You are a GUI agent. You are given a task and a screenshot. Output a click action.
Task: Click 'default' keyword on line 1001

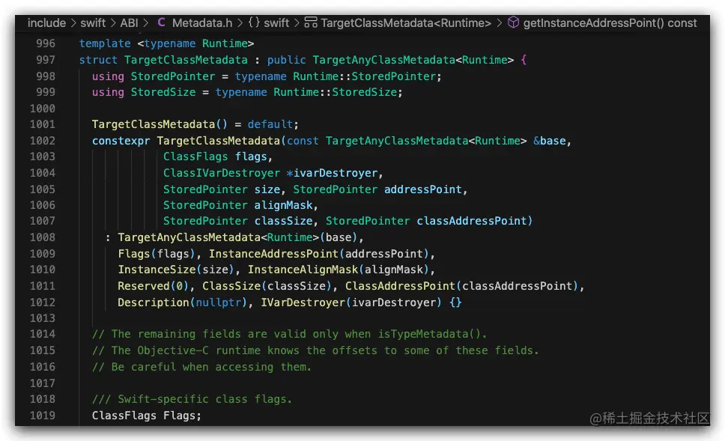pyautogui.click(x=270, y=124)
